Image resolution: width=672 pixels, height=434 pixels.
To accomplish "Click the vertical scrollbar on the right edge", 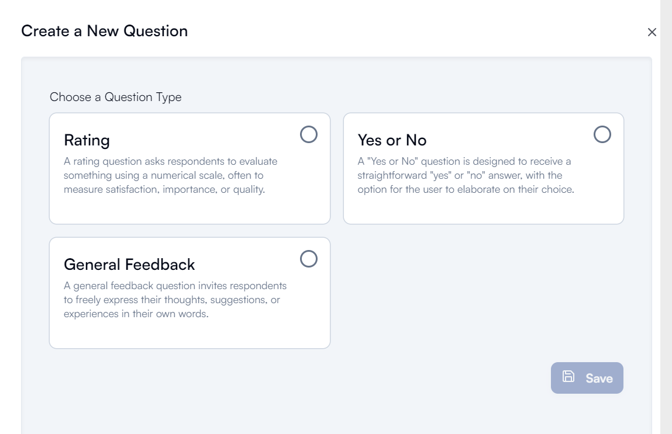I will coord(666,217).
